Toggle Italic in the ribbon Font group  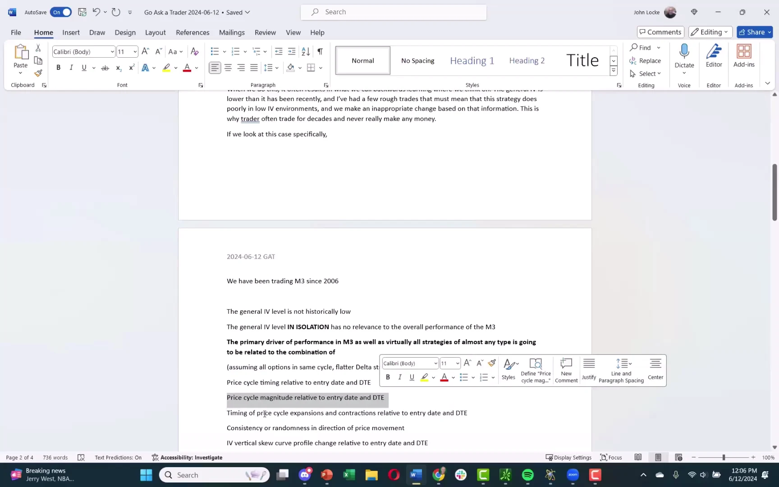pyautogui.click(x=71, y=68)
